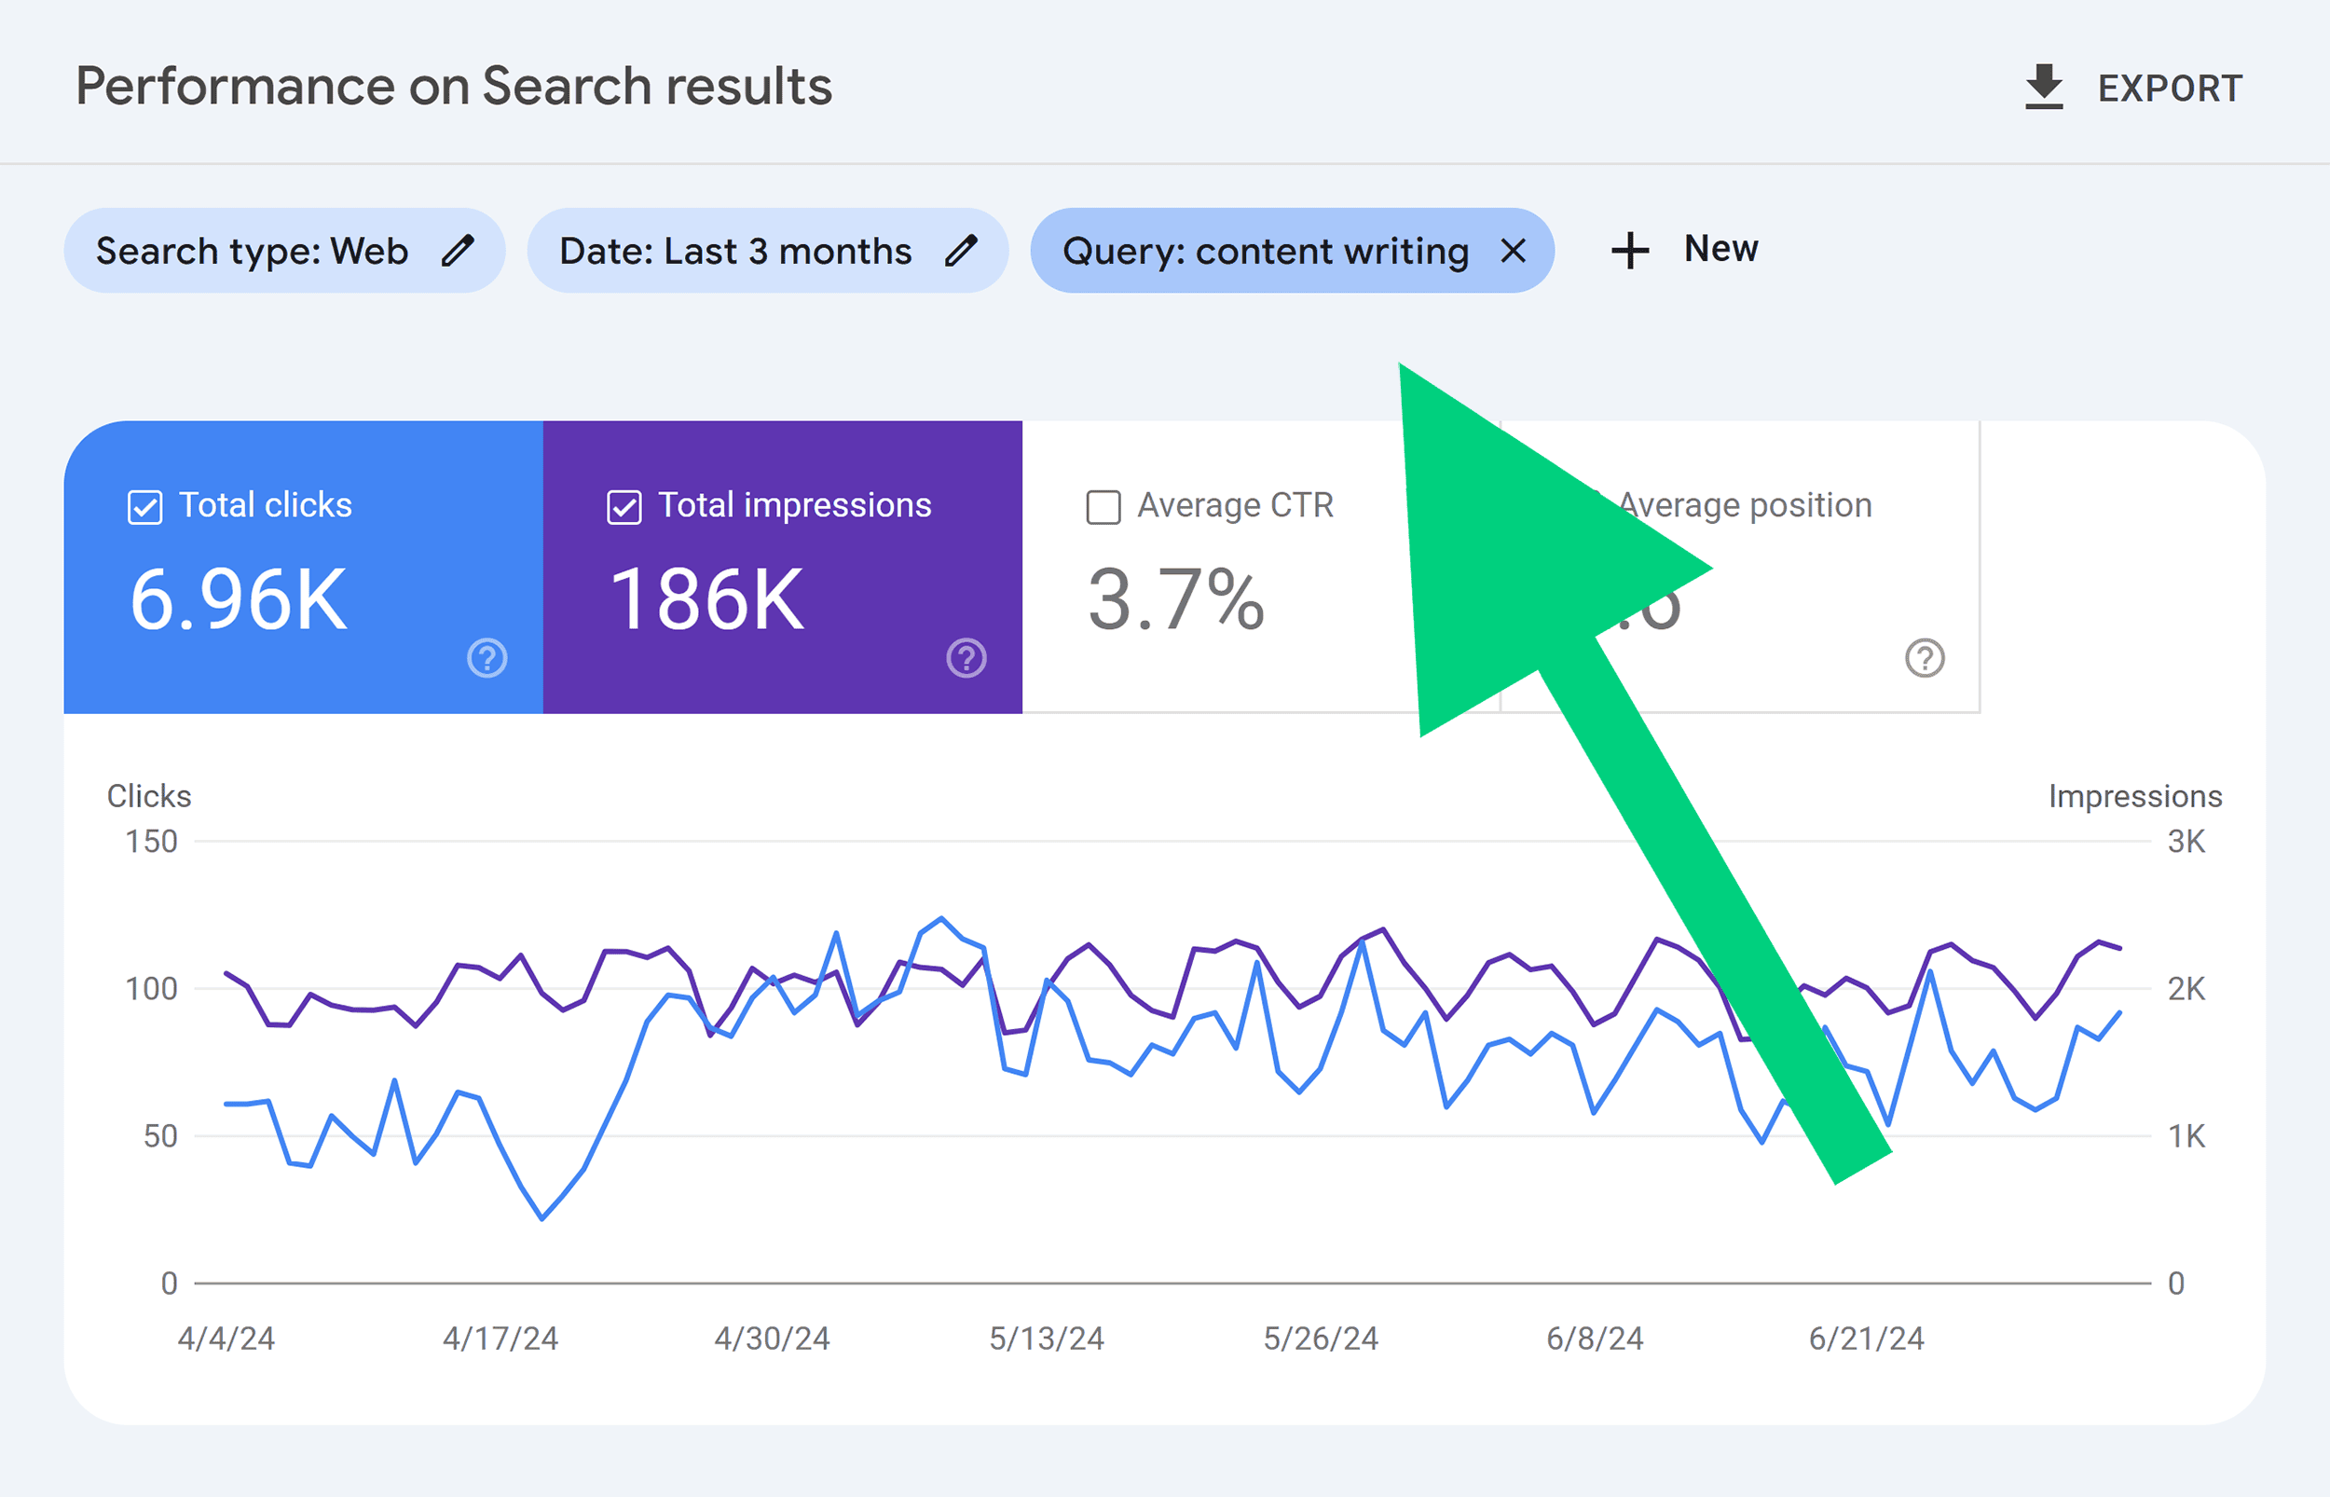Open the Date range selector dropdown
The width and height of the screenshot is (2330, 1497).
(x=762, y=250)
